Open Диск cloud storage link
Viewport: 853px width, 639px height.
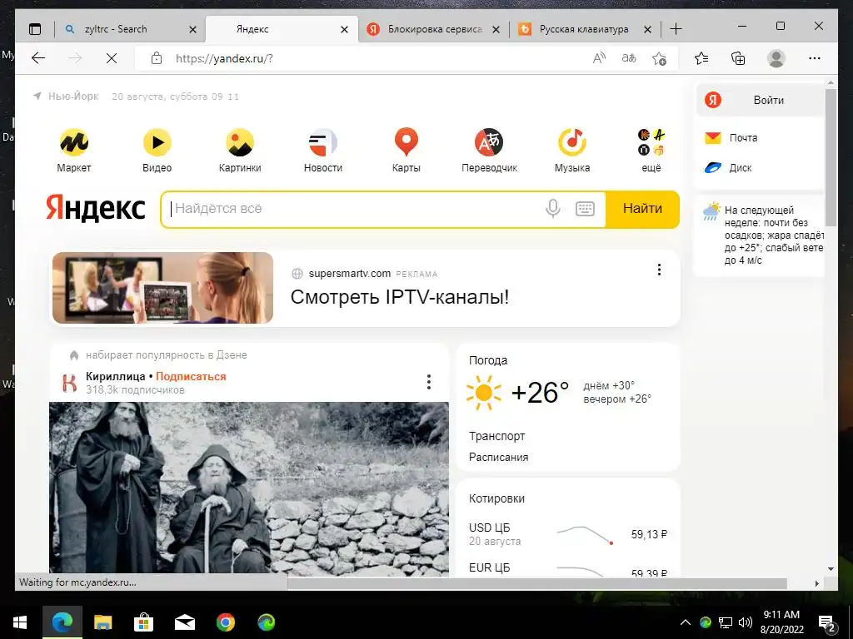point(728,168)
